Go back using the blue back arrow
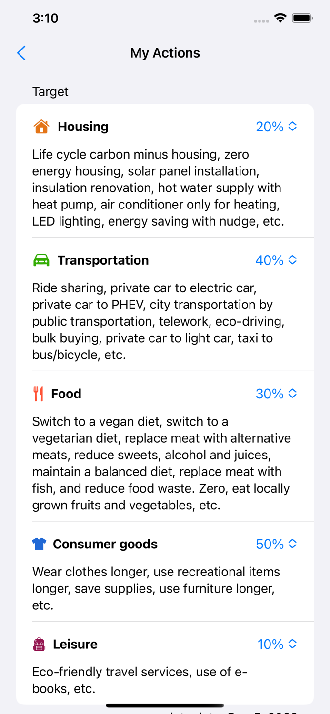This screenshot has height=714, width=330. 21,53
